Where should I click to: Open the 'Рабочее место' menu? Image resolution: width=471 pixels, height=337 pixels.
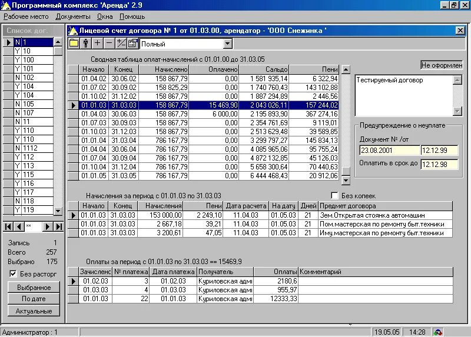coord(26,16)
